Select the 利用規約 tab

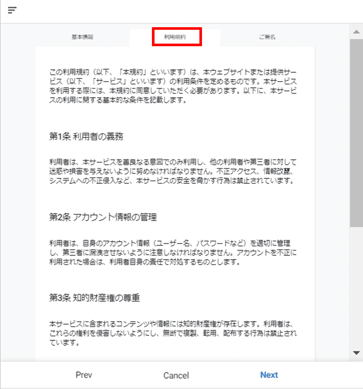click(x=175, y=37)
